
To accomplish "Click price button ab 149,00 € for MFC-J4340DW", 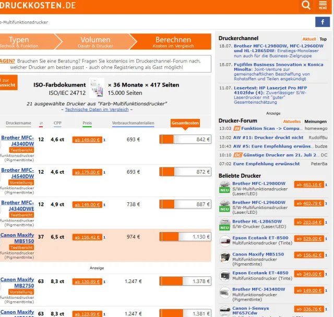I will tap(87, 140).
